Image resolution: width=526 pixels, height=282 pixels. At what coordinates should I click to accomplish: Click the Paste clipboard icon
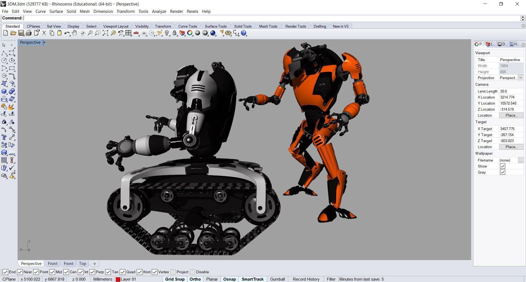point(59,33)
